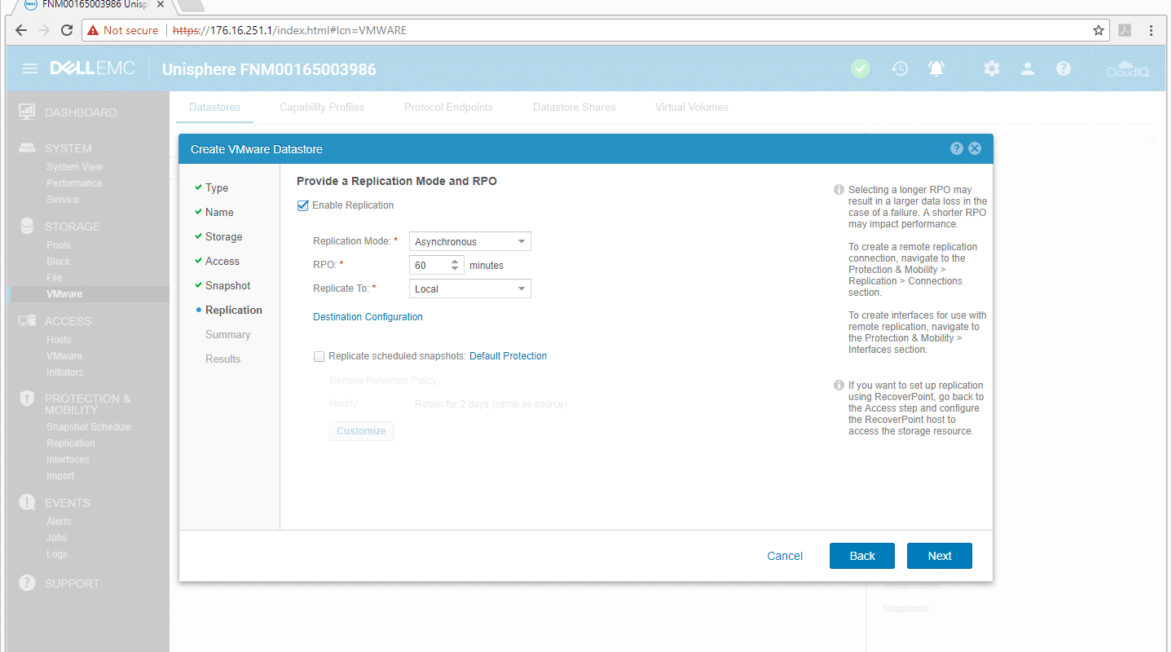Click the Customize button

coord(361,430)
